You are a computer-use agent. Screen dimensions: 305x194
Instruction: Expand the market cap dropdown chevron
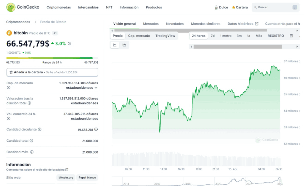tap(96, 88)
